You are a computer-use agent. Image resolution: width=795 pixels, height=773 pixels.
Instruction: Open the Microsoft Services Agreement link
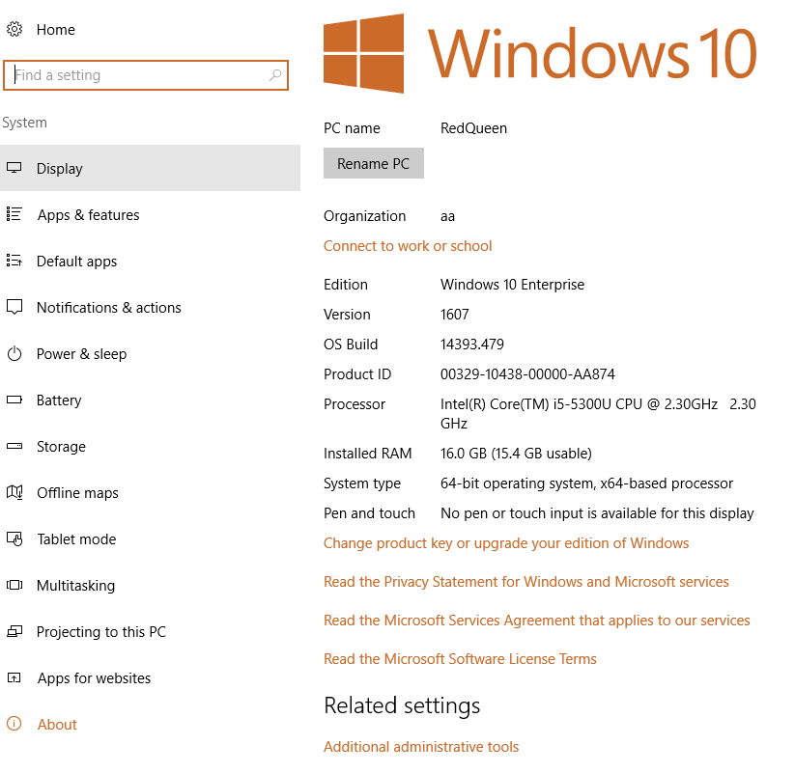537,621
